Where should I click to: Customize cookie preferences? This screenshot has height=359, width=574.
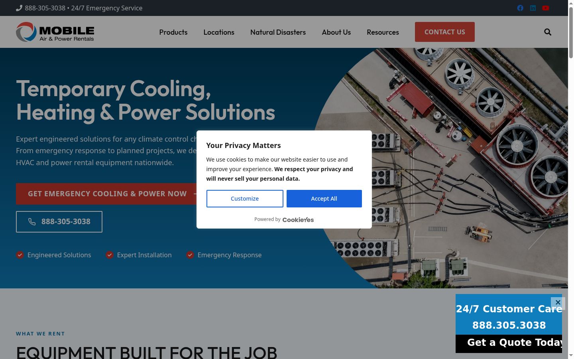(x=245, y=199)
